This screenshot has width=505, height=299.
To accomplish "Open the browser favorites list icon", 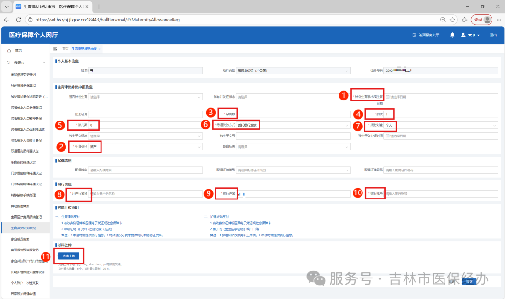I will [x=464, y=20].
